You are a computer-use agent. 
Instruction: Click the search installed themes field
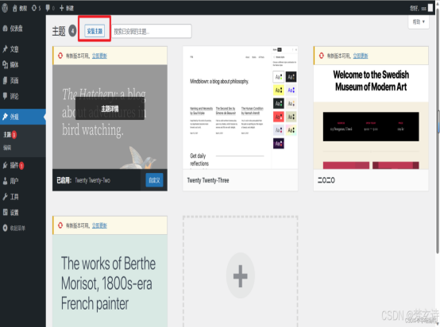(152, 31)
